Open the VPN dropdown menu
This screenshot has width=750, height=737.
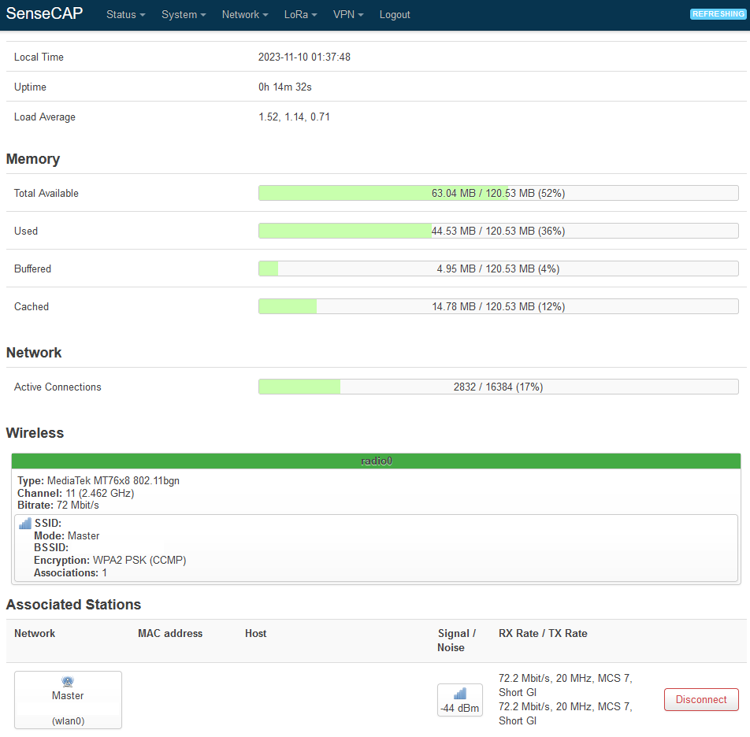tap(348, 15)
